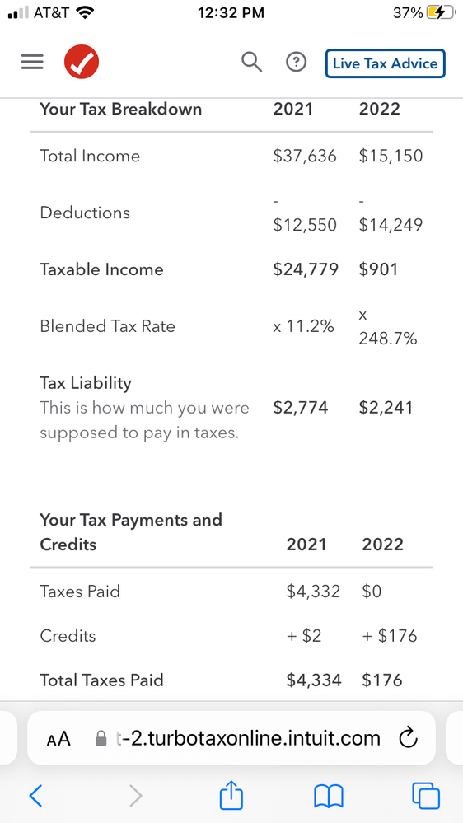Screen dimensions: 463x823
Task: Tap the 2022 Credits value + $176
Action: tap(390, 636)
